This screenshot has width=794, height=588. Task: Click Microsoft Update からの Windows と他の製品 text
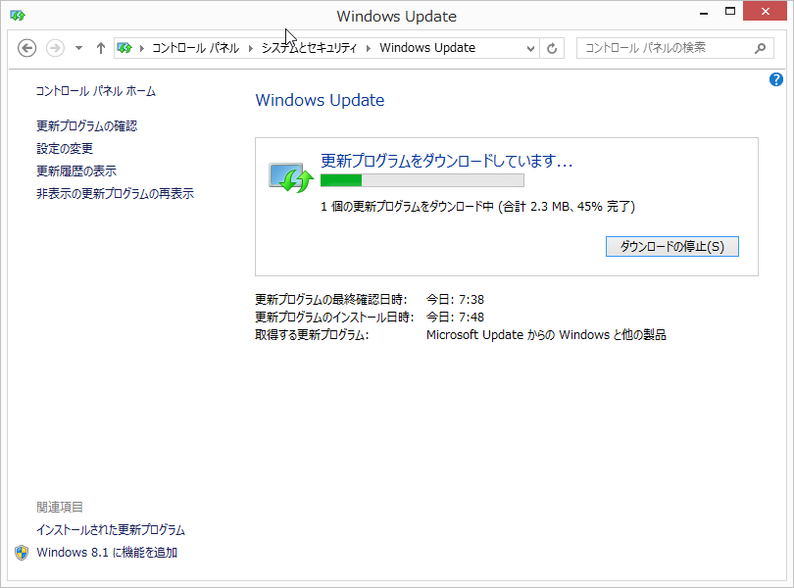tap(546, 335)
